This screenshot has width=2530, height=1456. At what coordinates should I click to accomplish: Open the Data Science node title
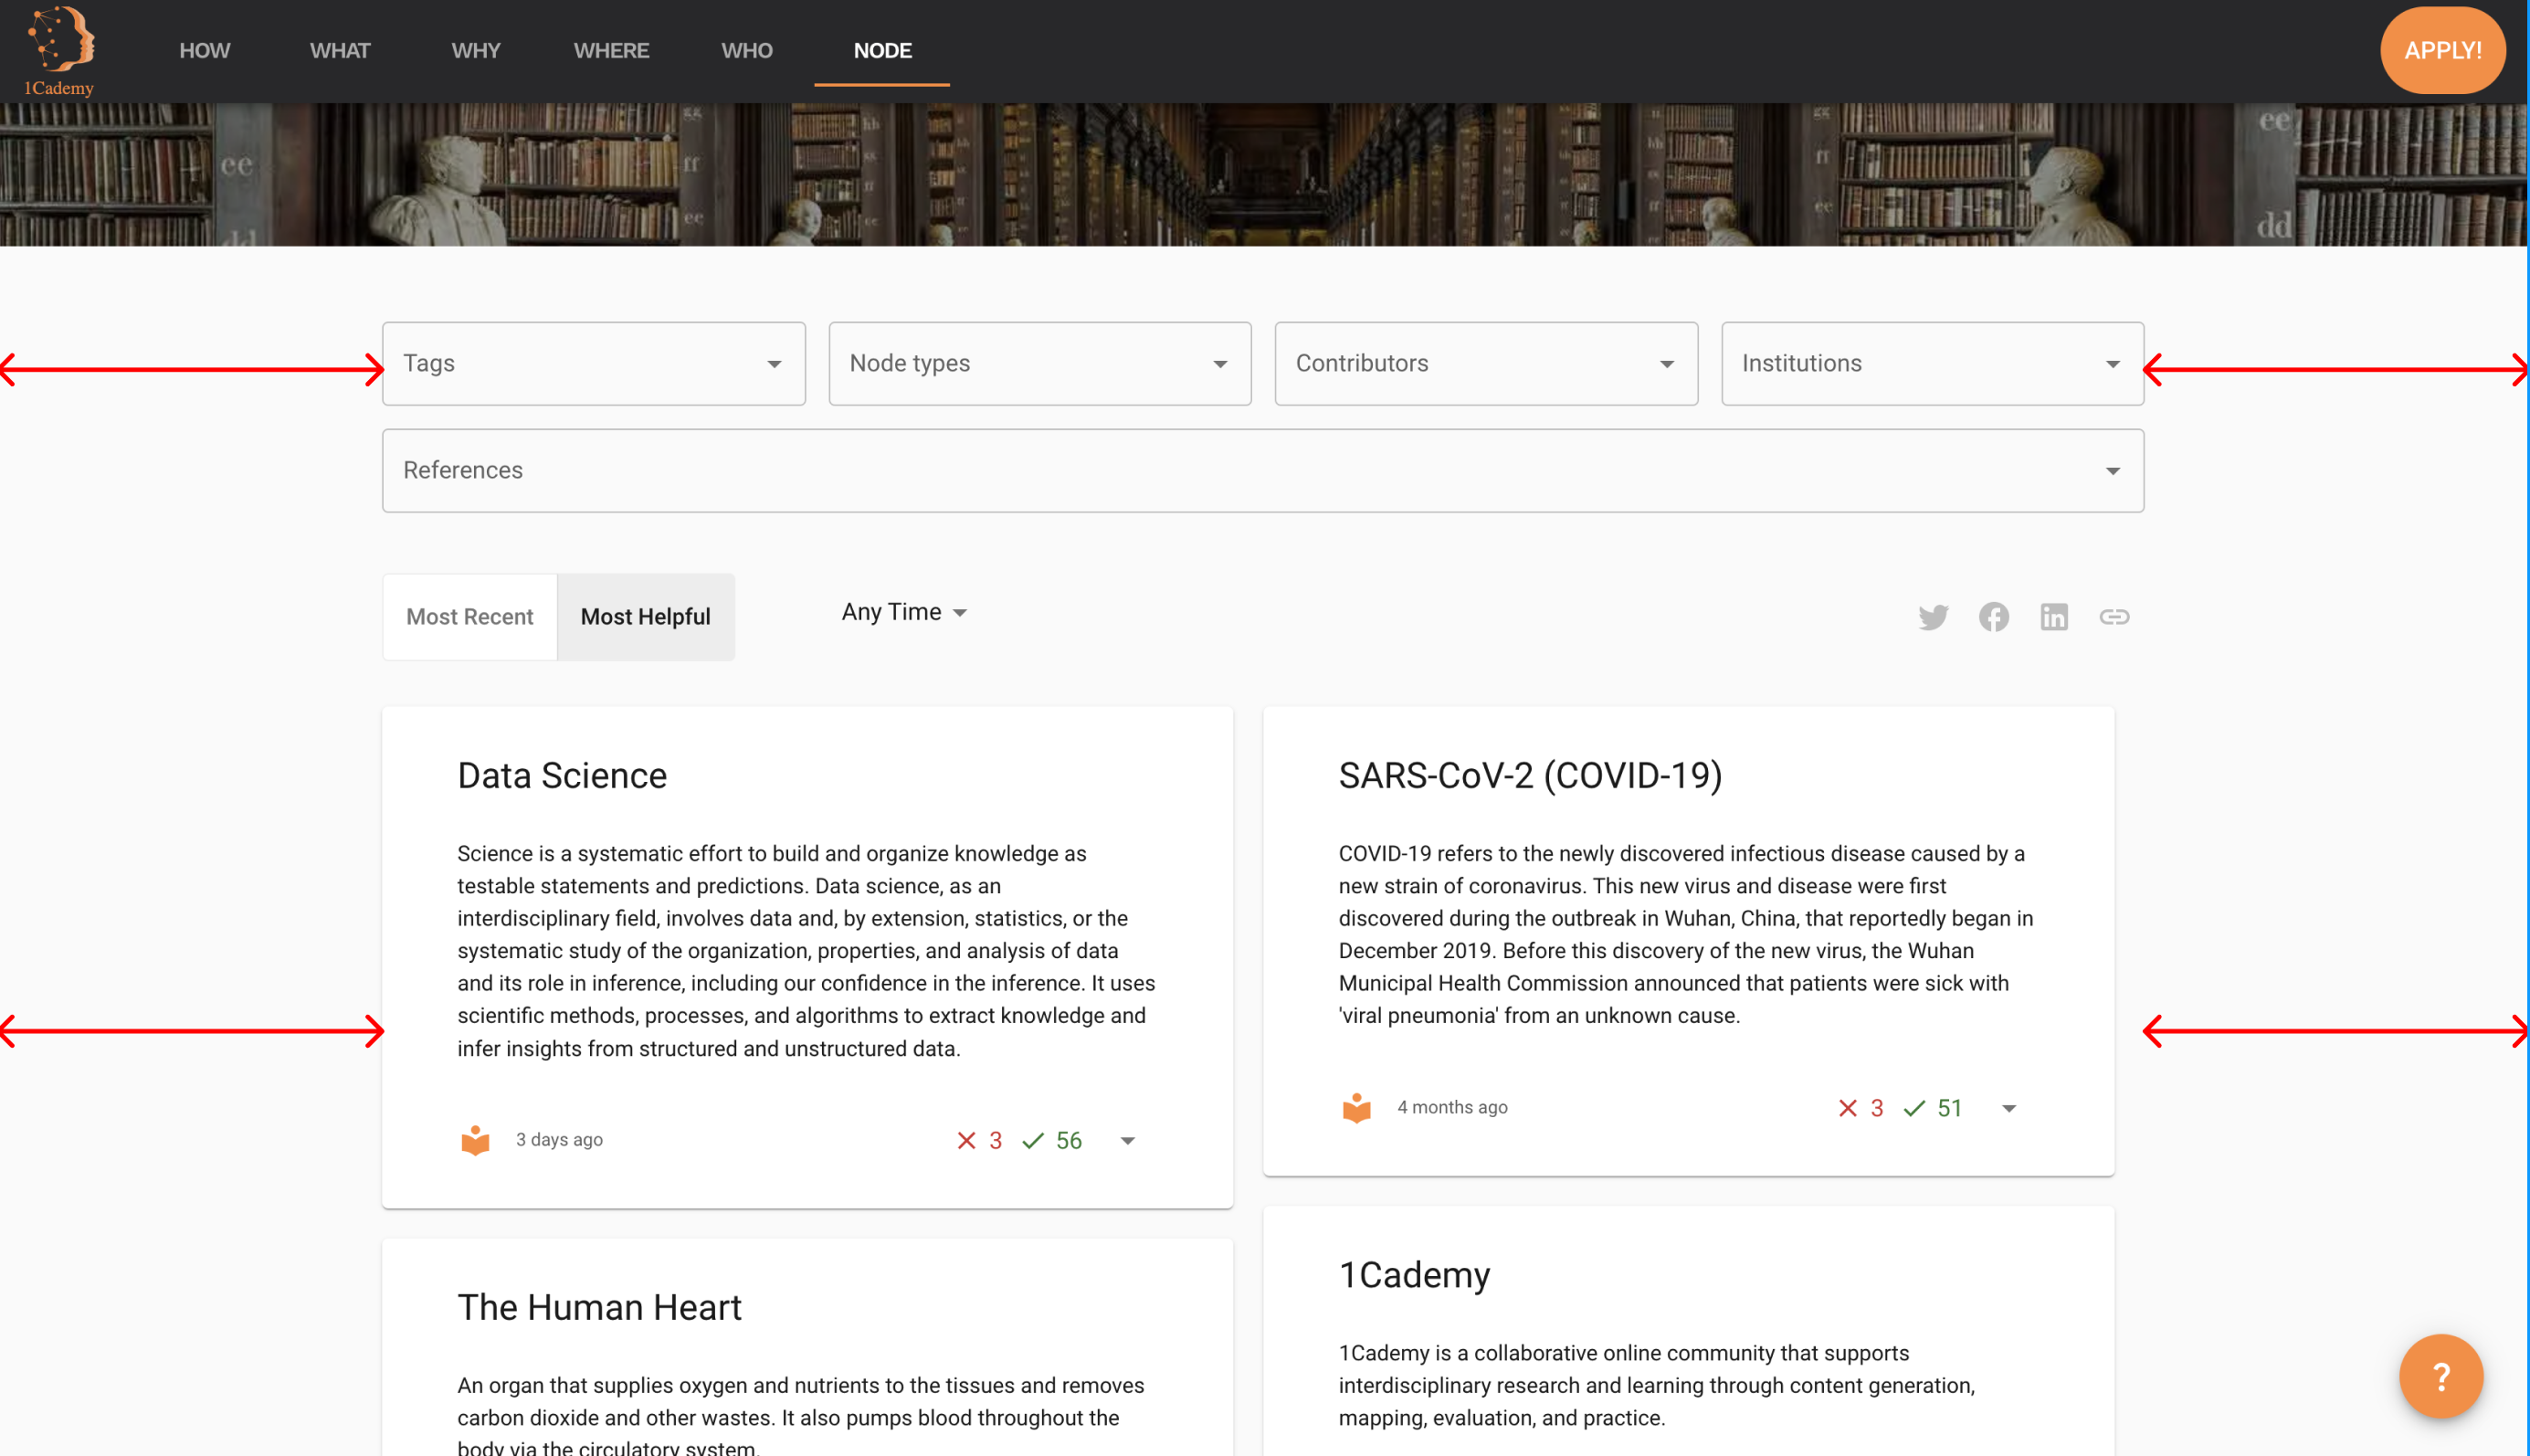click(562, 776)
